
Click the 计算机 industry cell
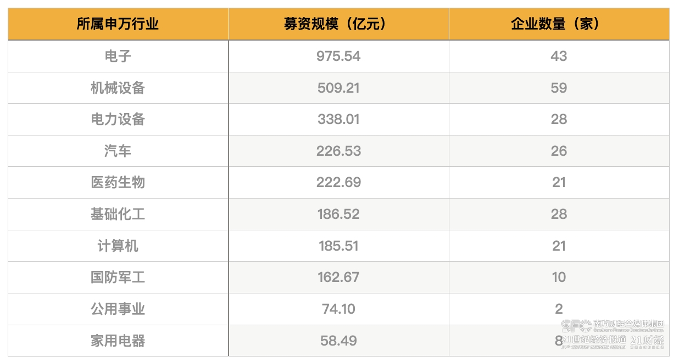click(118, 246)
